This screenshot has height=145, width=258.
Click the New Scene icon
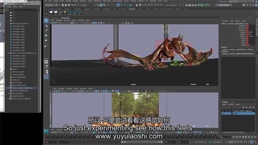point(63,5)
